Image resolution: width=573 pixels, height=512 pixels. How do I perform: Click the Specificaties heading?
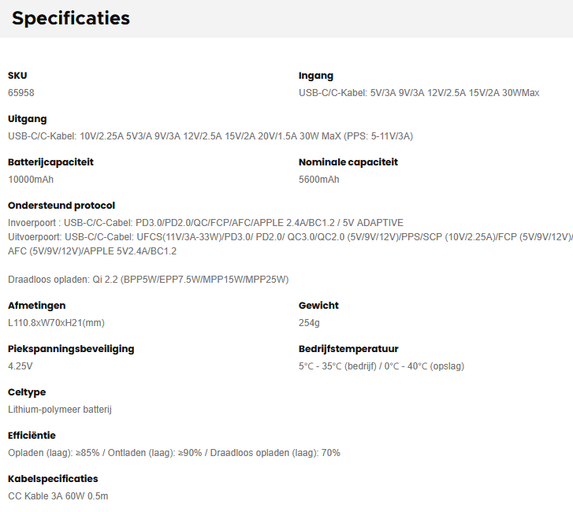pos(71,18)
